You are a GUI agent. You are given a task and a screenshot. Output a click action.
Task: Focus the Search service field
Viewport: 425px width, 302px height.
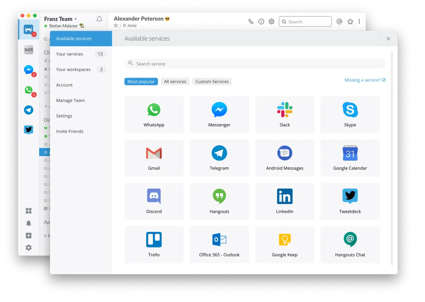coord(255,64)
